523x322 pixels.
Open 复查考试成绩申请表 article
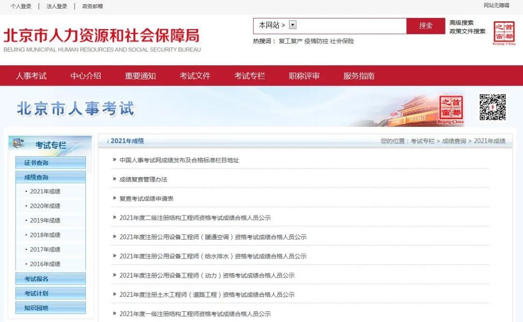146,199
